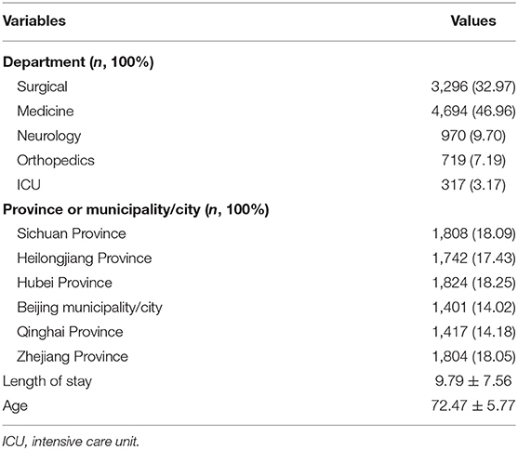Click the Variables column header

[x=34, y=21]
